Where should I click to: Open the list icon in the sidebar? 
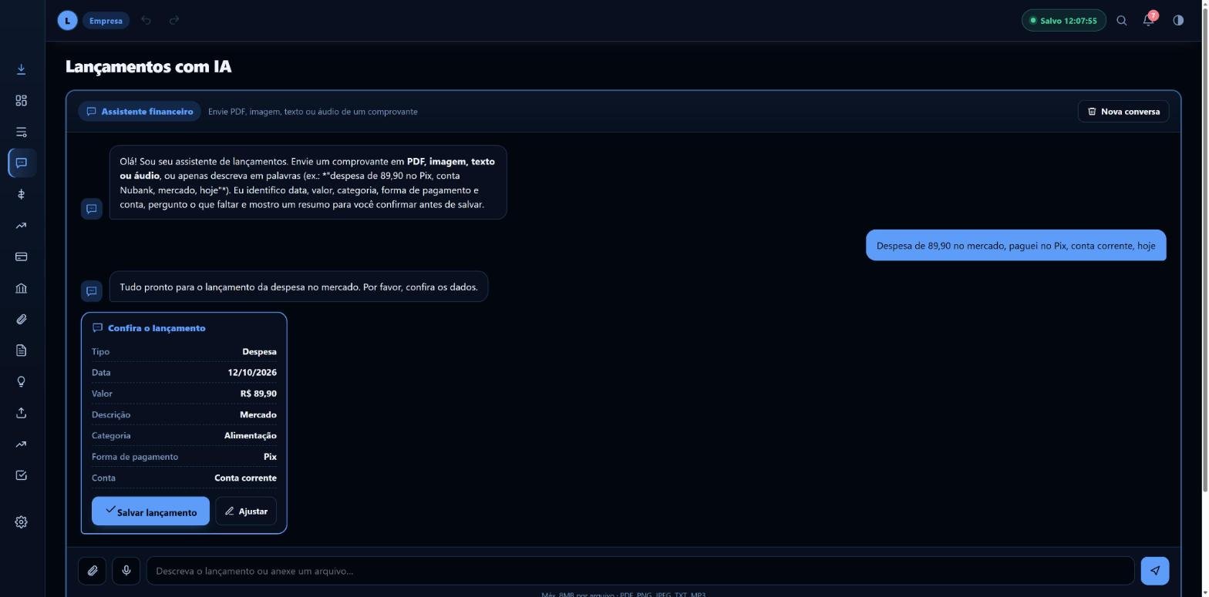[x=21, y=132]
